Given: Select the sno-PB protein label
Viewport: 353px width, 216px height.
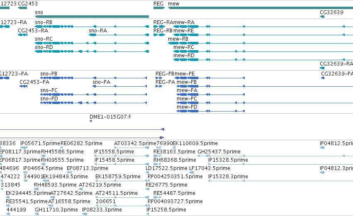Looking at the screenshot, I should pyautogui.click(x=49, y=74).
